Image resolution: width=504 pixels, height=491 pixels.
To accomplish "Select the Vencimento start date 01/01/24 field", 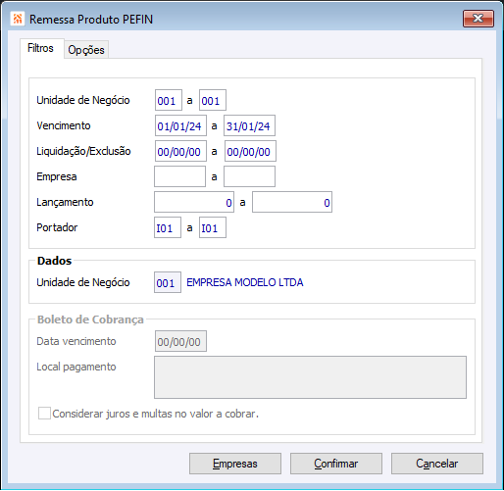I will pyautogui.click(x=180, y=125).
